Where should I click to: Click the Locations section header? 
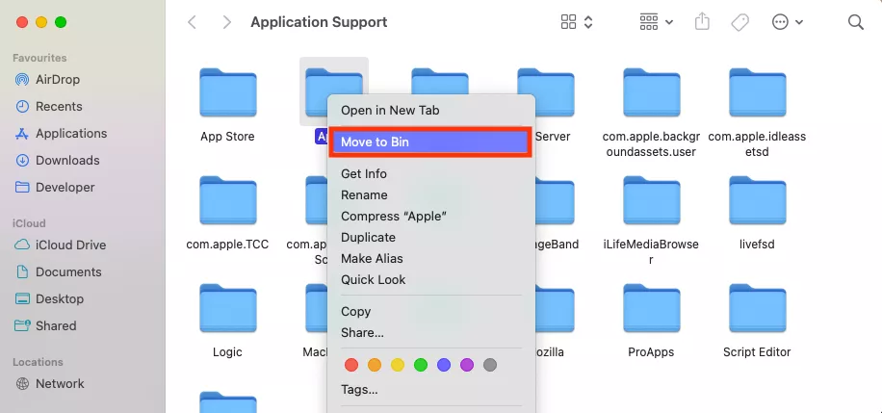point(38,362)
